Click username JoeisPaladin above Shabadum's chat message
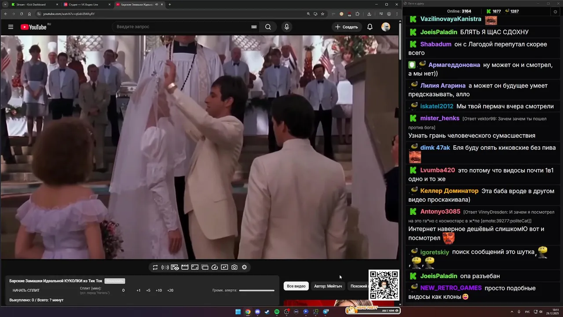 pos(439,32)
